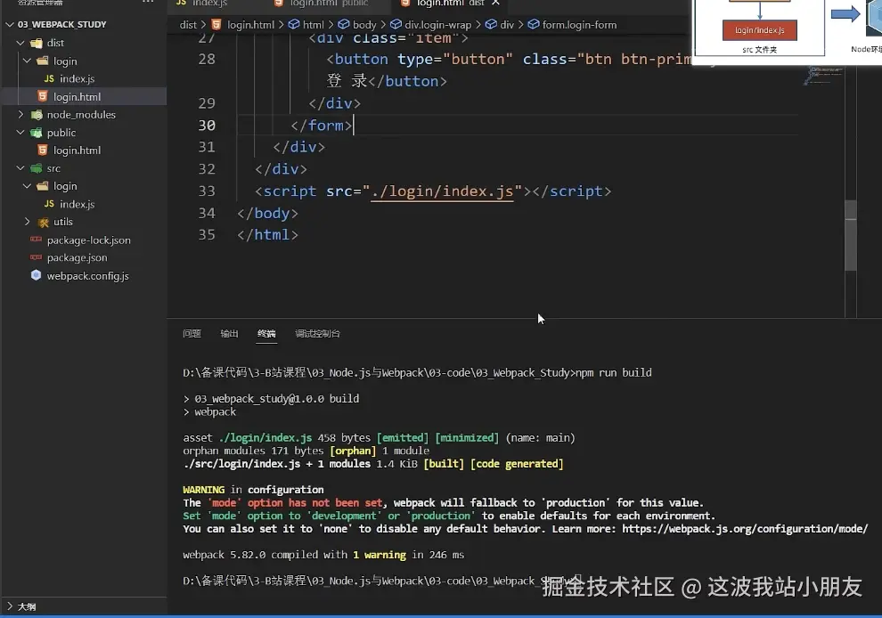This screenshot has width=882, height=618.
Task: Click the HTML5 icon beside dist login.html
Action: (44, 95)
